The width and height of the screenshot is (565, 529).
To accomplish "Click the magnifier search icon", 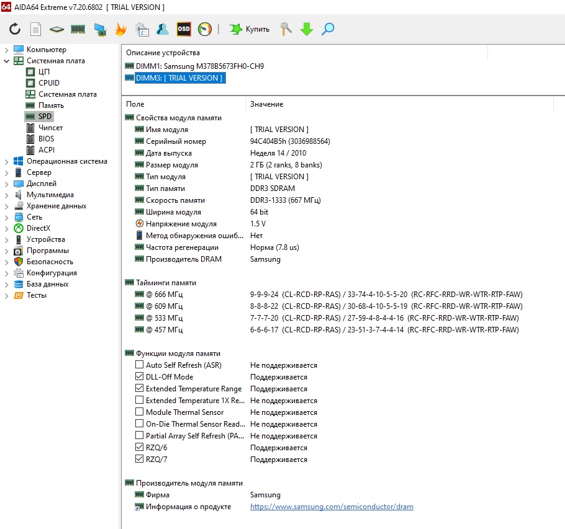I will tap(328, 29).
